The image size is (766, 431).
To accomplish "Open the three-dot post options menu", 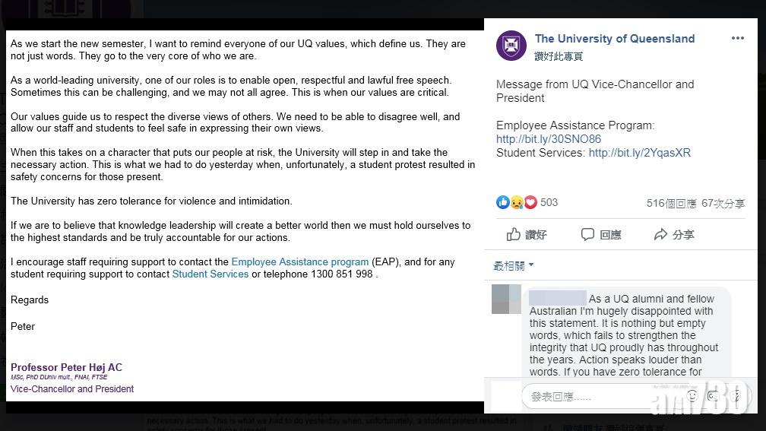I will [737, 38].
